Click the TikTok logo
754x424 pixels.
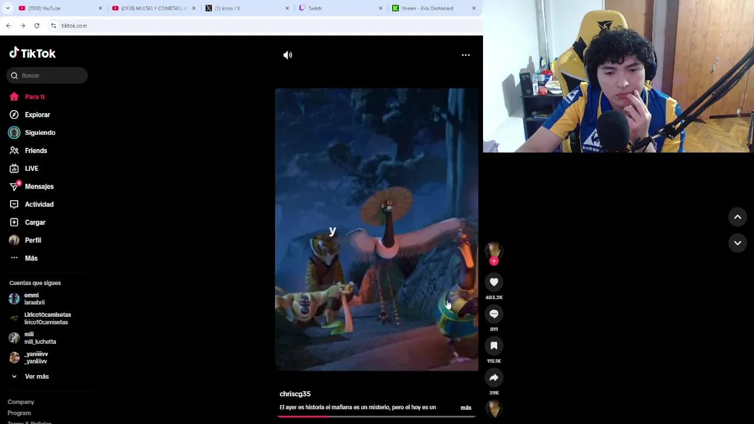tap(32, 53)
